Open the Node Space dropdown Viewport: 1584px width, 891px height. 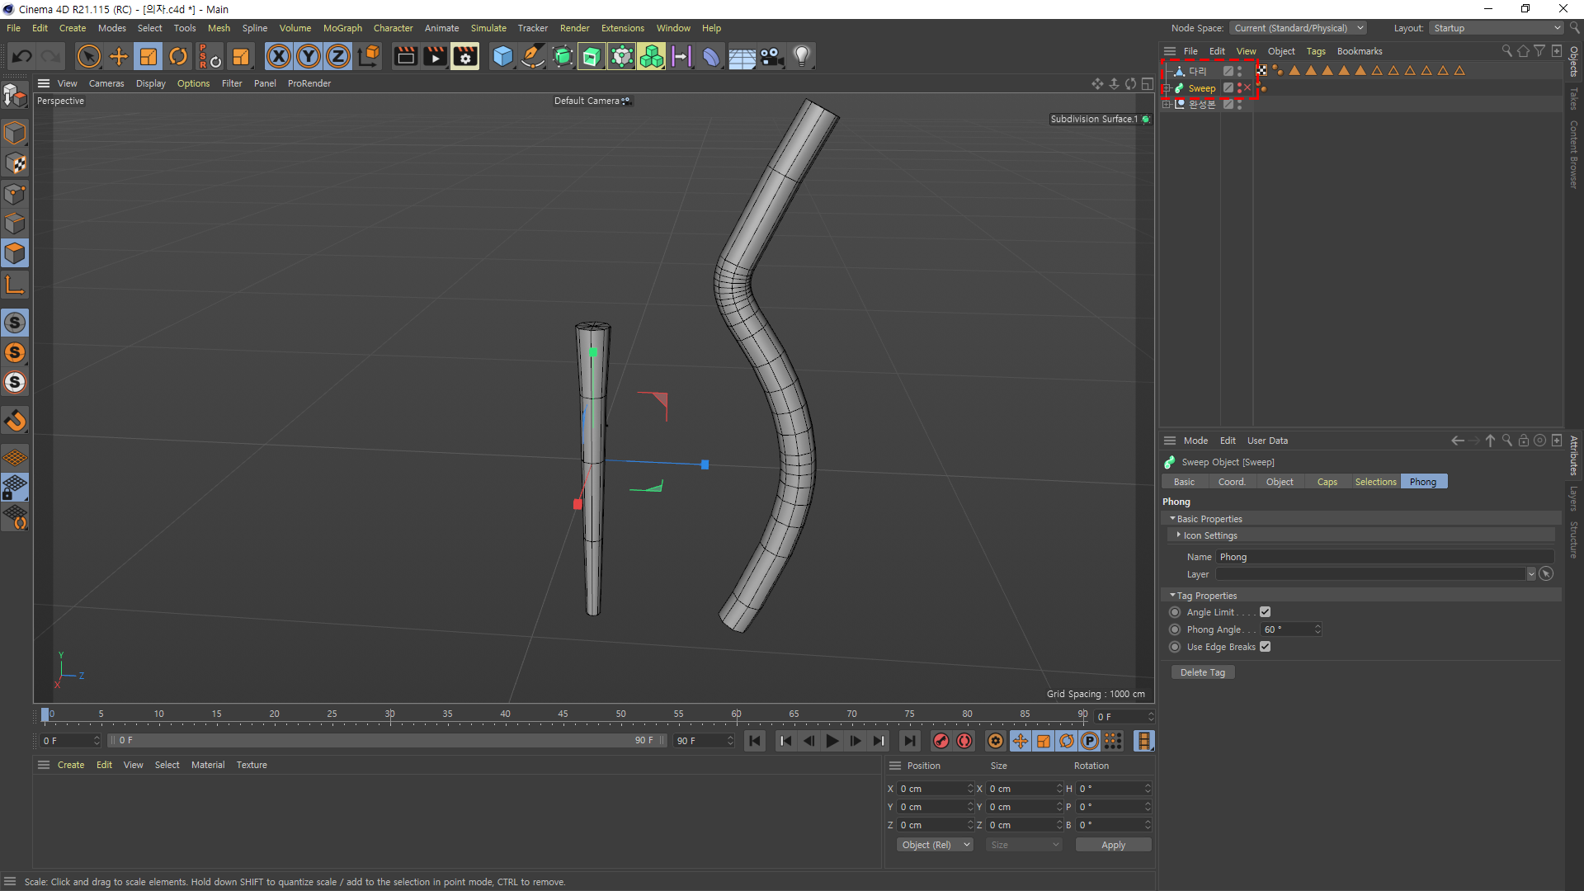pos(1298,28)
